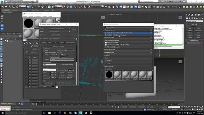Open Material Editor Modes menu
The image size is (204, 115).
(25, 16)
